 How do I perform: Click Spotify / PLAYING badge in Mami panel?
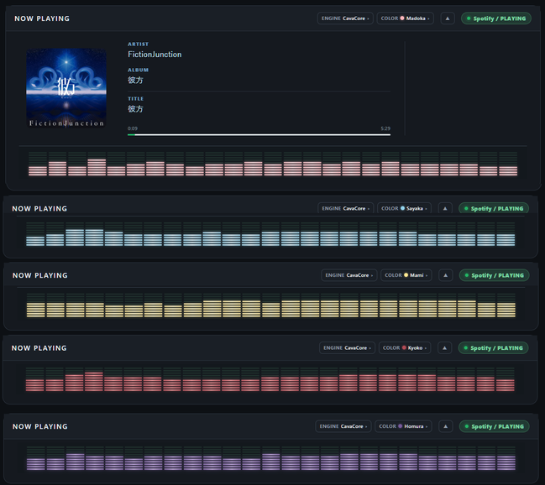coord(495,275)
